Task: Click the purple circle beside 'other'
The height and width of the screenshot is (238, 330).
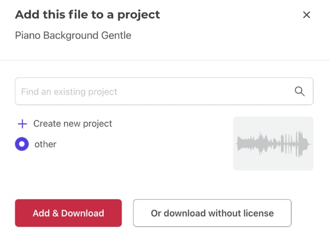Action: point(22,144)
